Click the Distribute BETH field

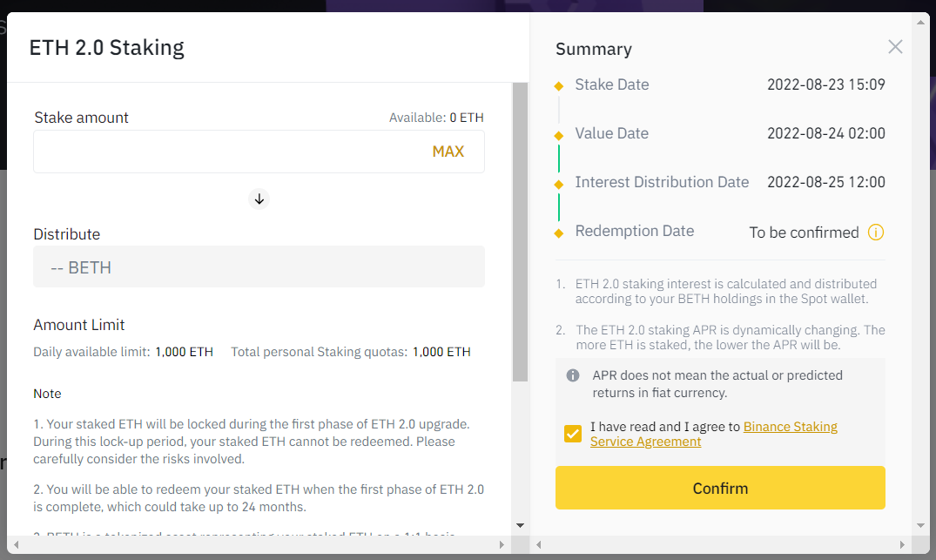pyautogui.click(x=259, y=267)
